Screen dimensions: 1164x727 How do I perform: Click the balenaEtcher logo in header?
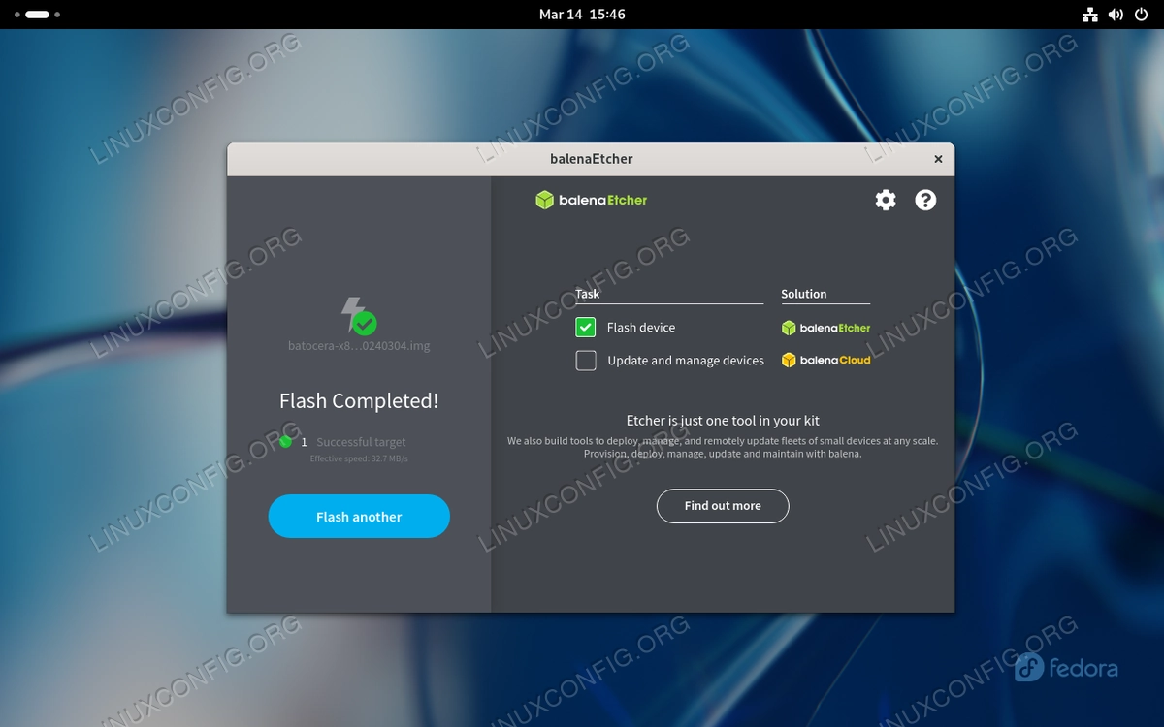point(591,200)
